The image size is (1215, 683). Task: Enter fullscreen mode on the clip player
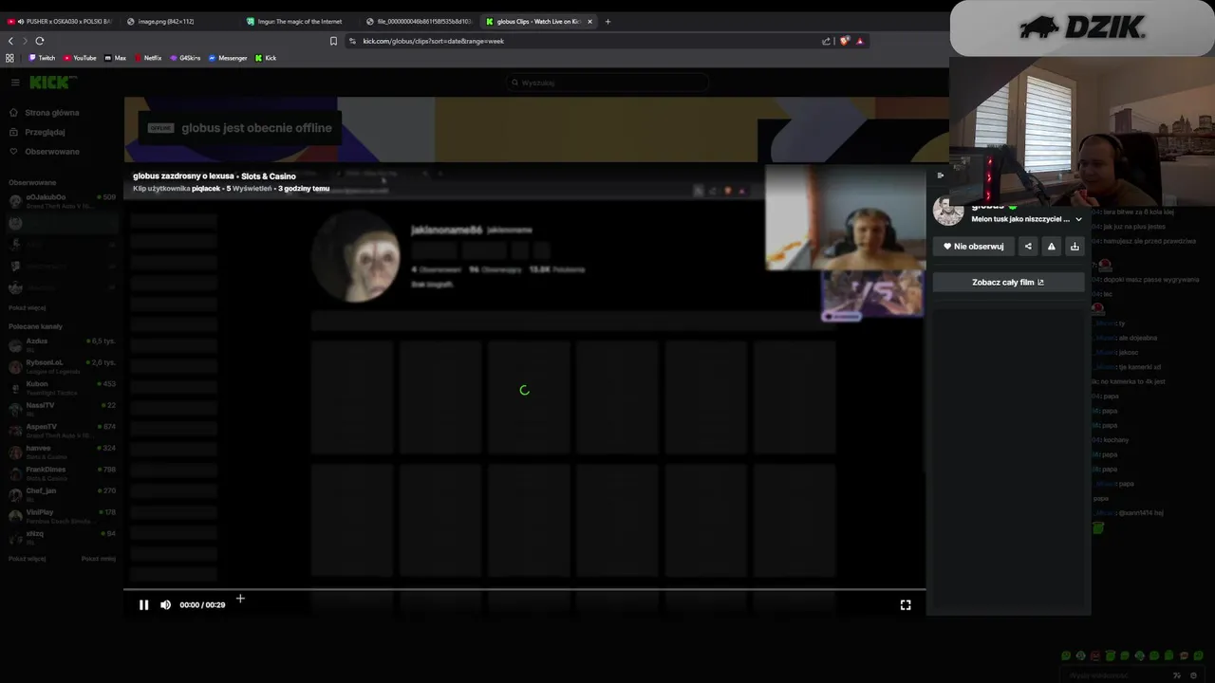pyautogui.click(x=906, y=604)
